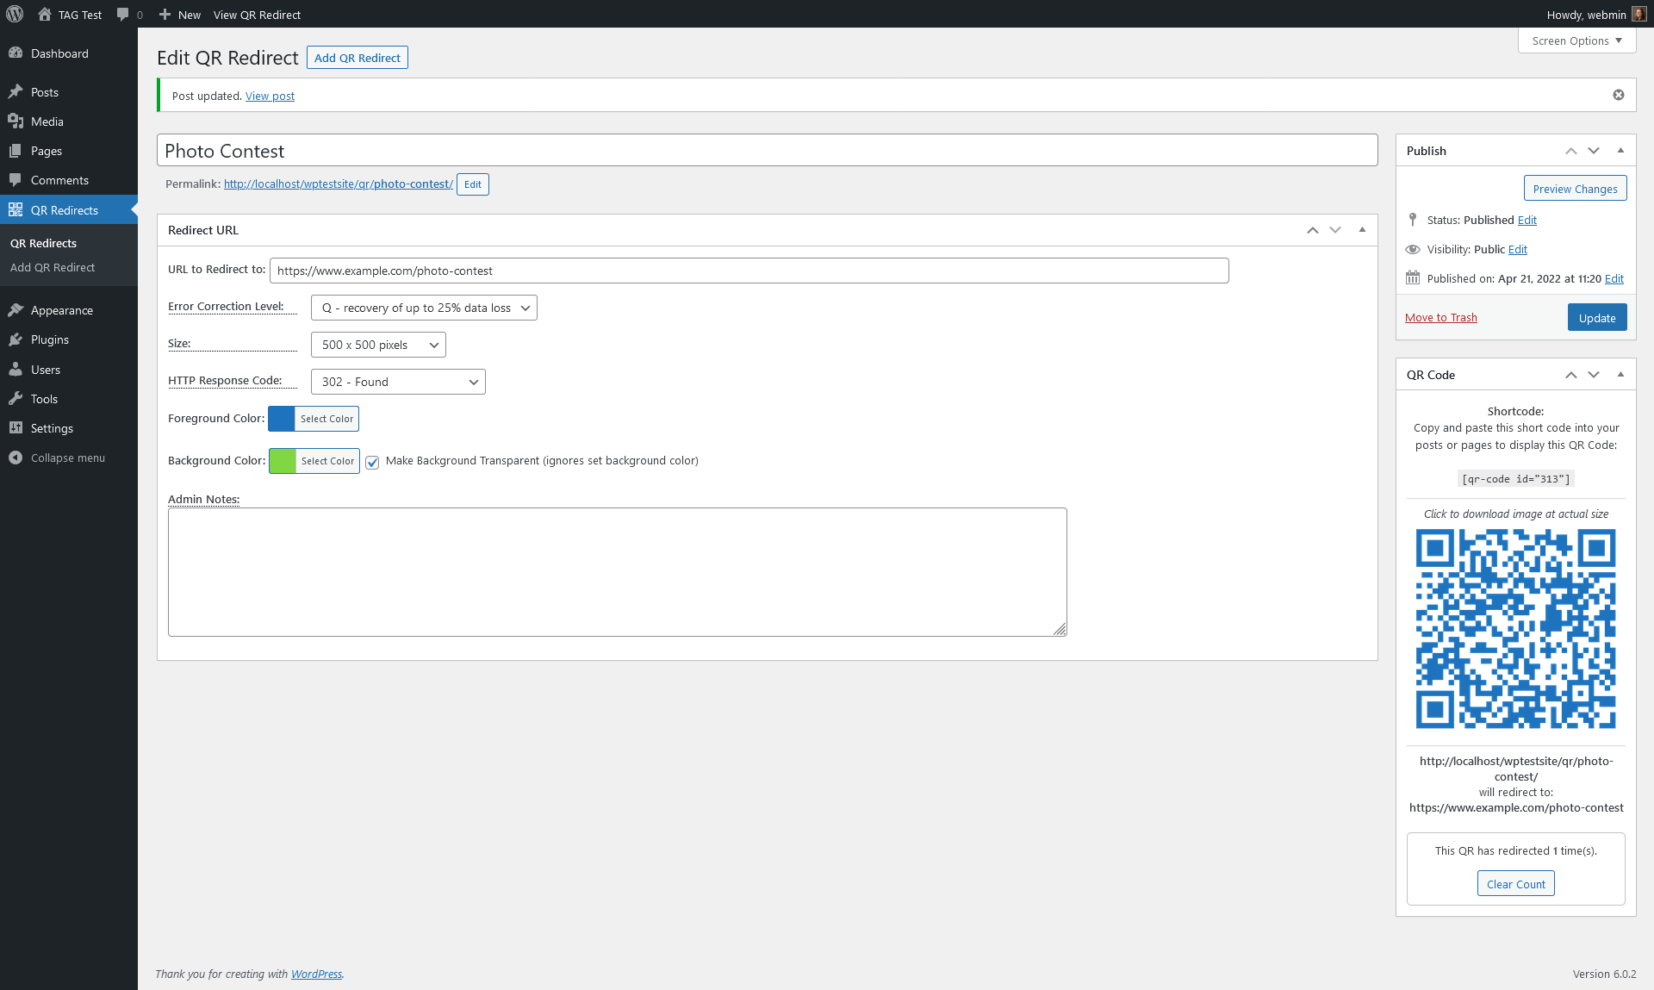Expand the HTTP Response Code dropdown
1654x990 pixels.
tap(397, 381)
